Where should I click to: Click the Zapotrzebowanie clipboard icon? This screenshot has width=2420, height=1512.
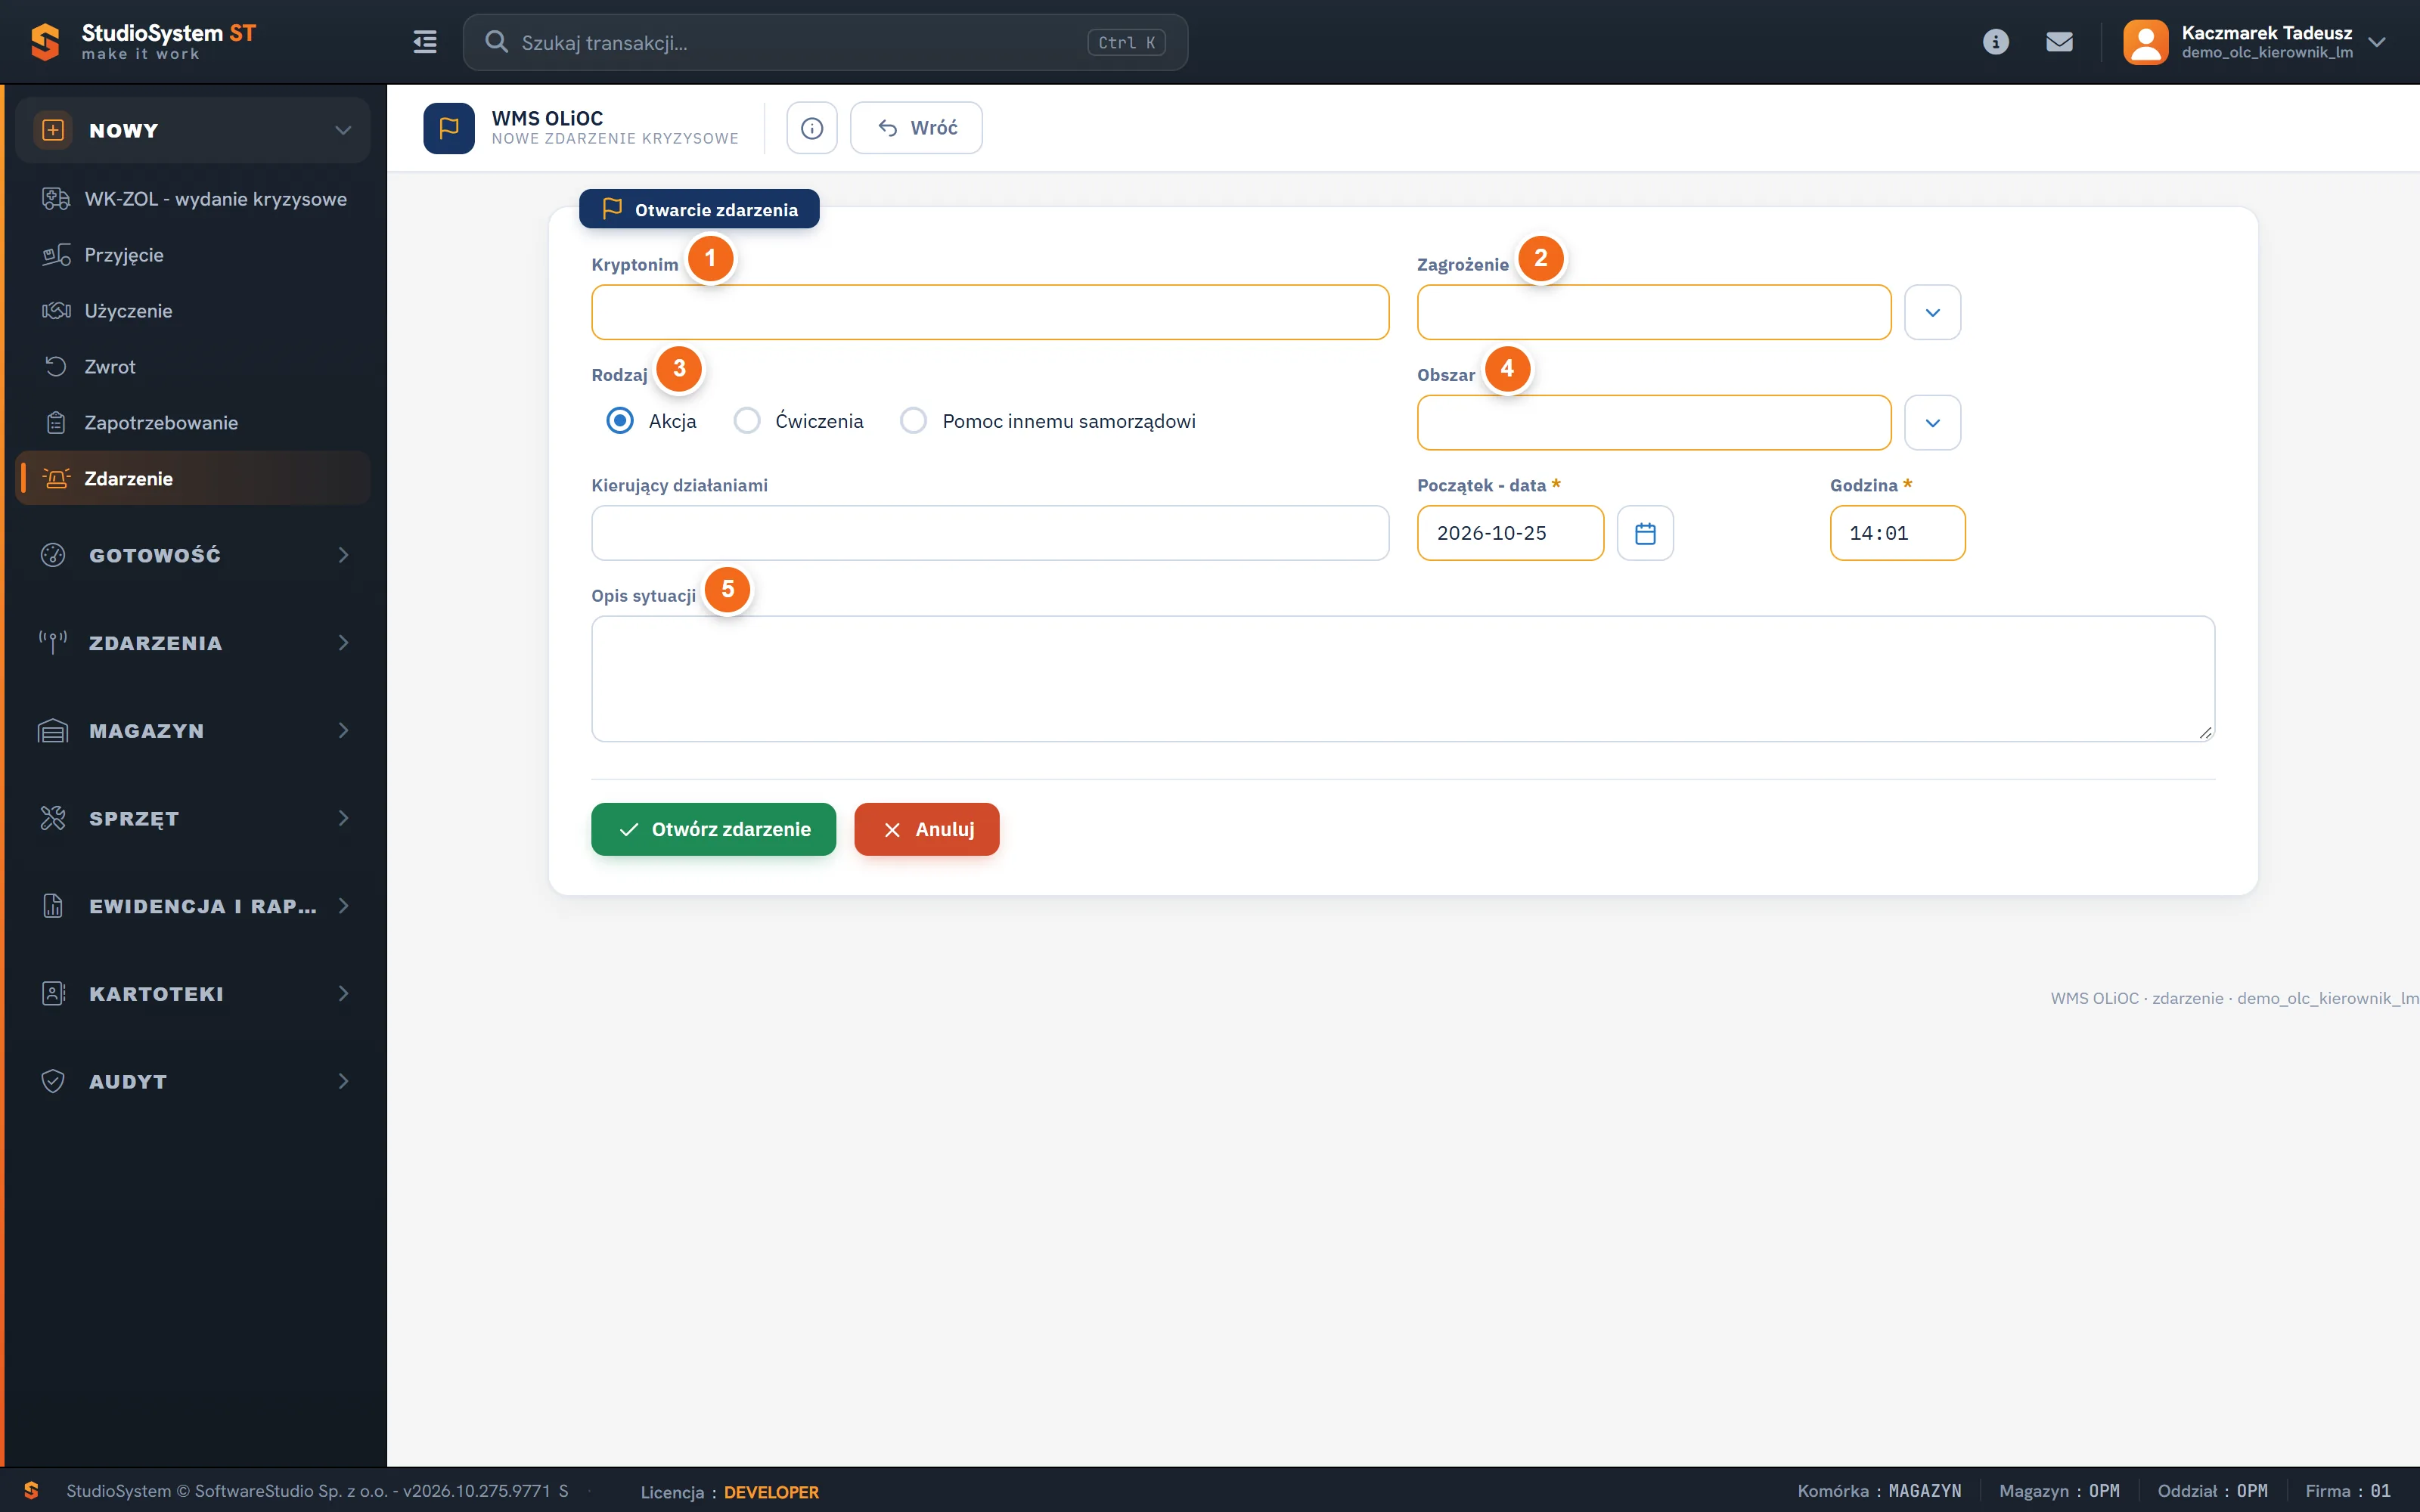click(x=56, y=422)
